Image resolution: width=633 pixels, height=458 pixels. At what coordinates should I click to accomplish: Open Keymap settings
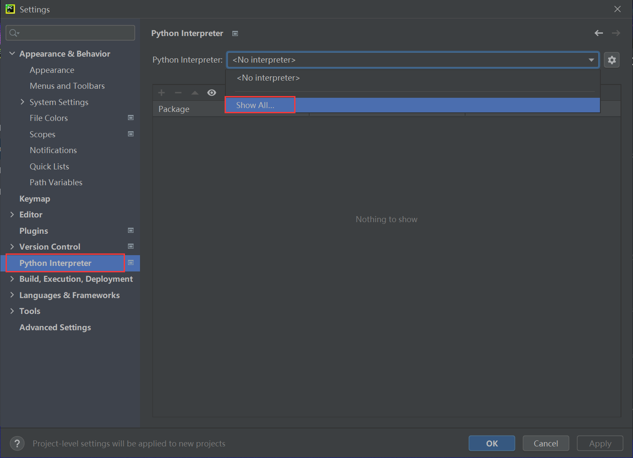[35, 199]
